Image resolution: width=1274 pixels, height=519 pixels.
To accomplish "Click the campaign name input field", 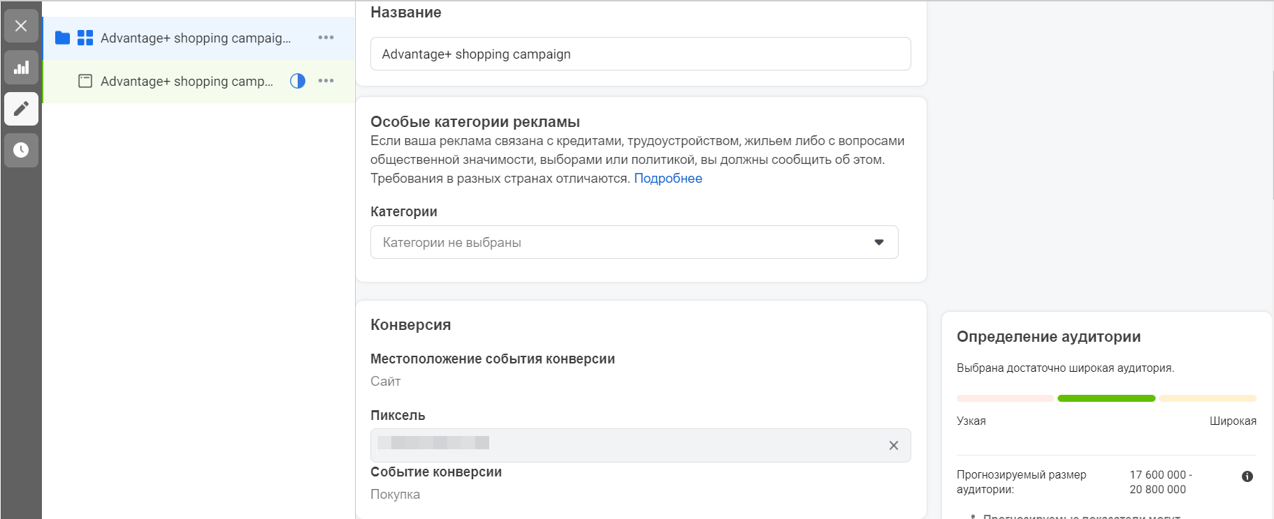I will [640, 54].
